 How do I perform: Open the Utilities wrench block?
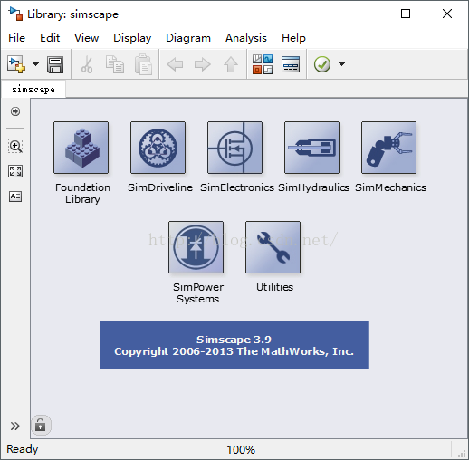coord(273,247)
